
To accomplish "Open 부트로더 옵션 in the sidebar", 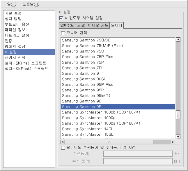I will pyautogui.click(x=17, y=25).
